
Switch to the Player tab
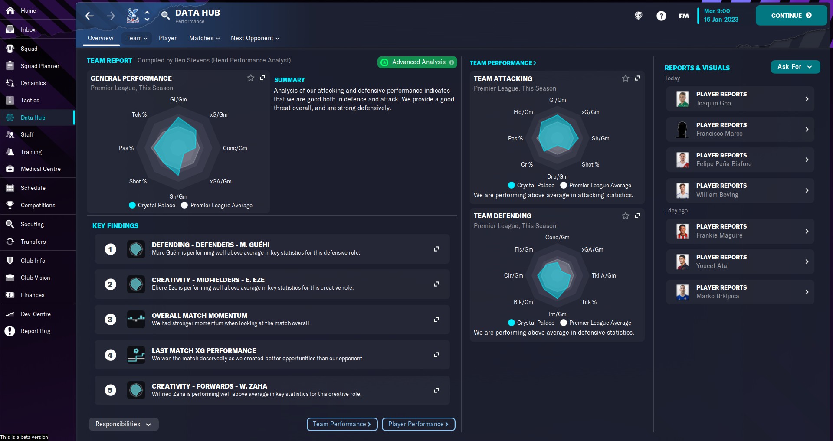167,38
